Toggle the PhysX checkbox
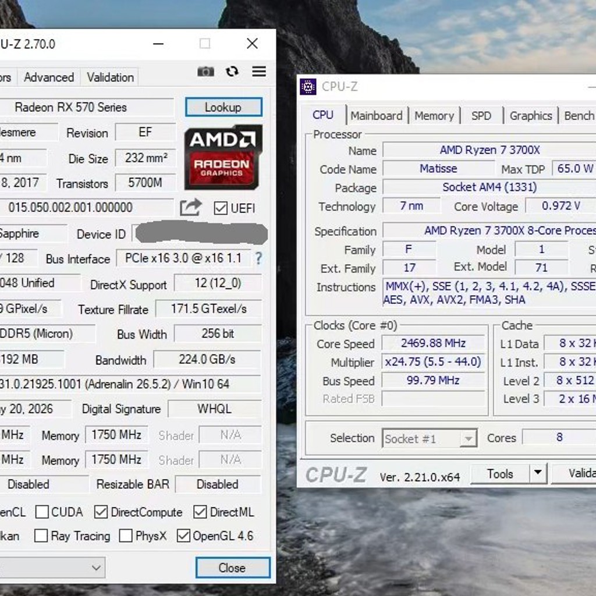596x596 pixels. pos(126,536)
